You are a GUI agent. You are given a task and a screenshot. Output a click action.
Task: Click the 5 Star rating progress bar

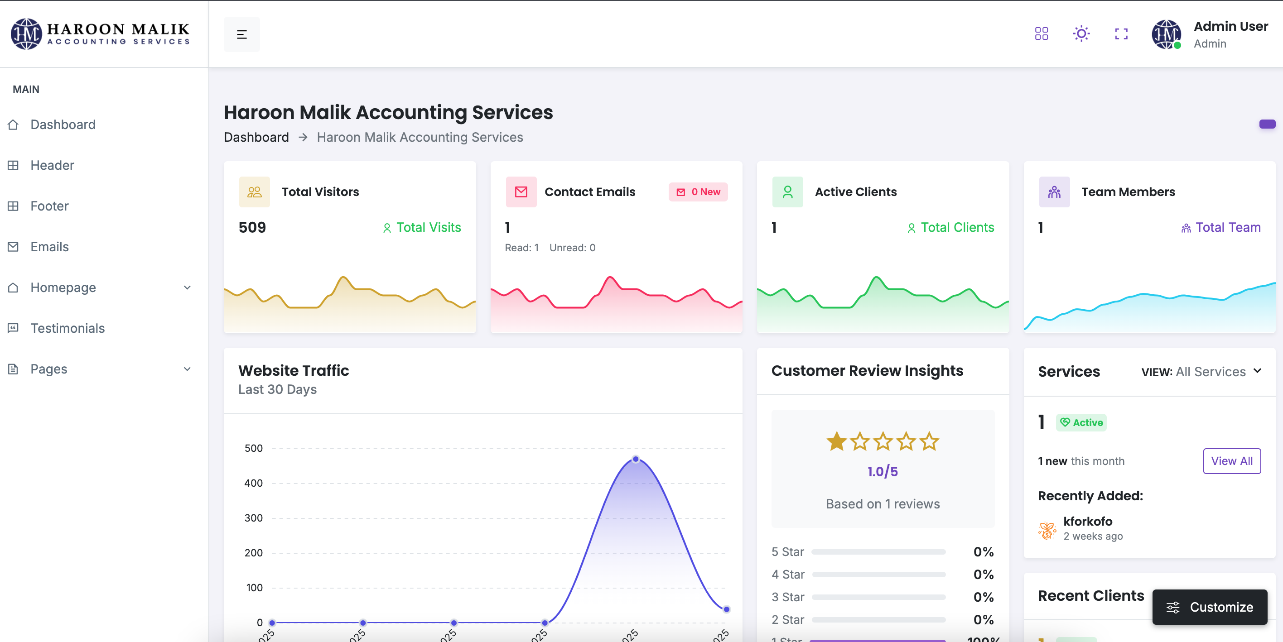(x=878, y=551)
